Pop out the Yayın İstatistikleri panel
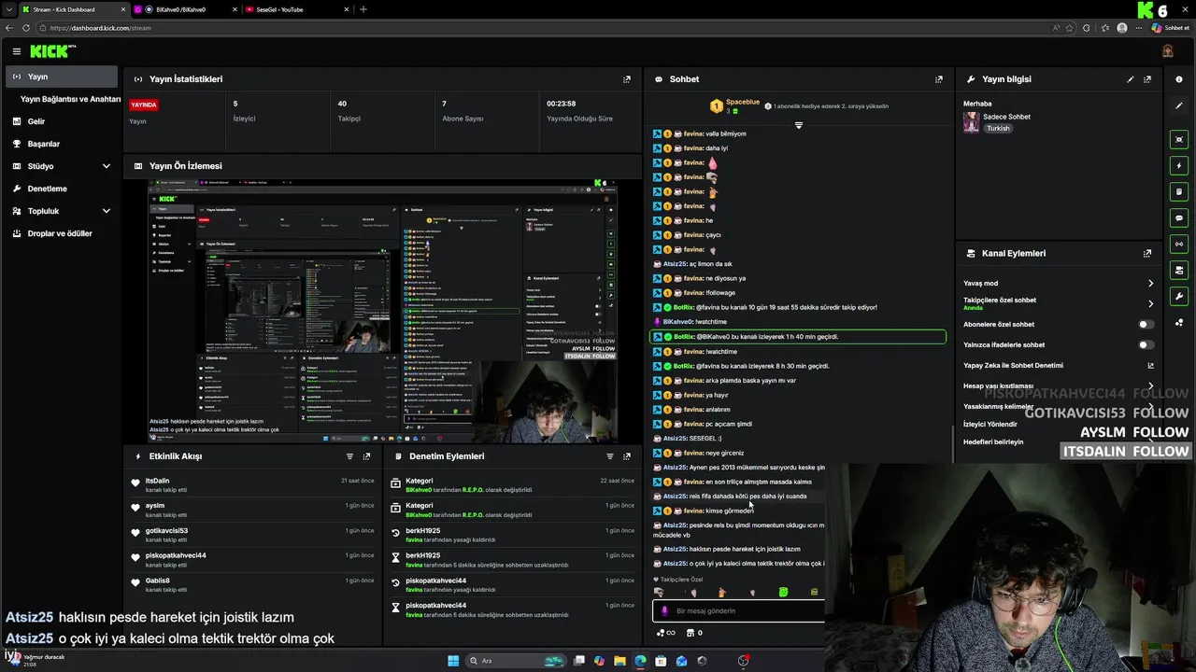The width and height of the screenshot is (1196, 672). [627, 79]
